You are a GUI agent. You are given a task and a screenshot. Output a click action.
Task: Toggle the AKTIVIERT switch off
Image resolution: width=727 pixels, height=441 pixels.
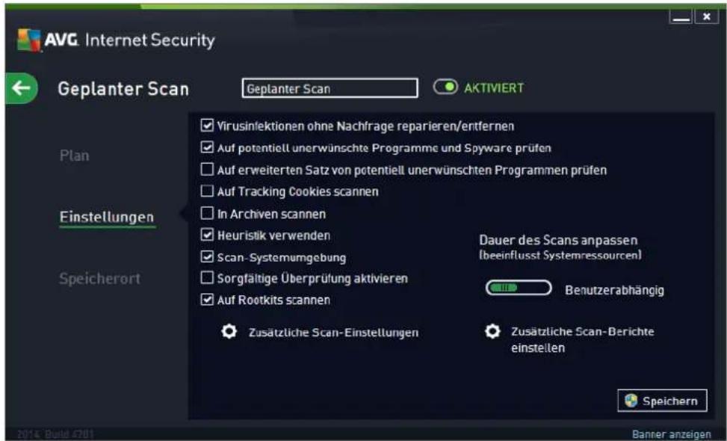pyautogui.click(x=445, y=87)
